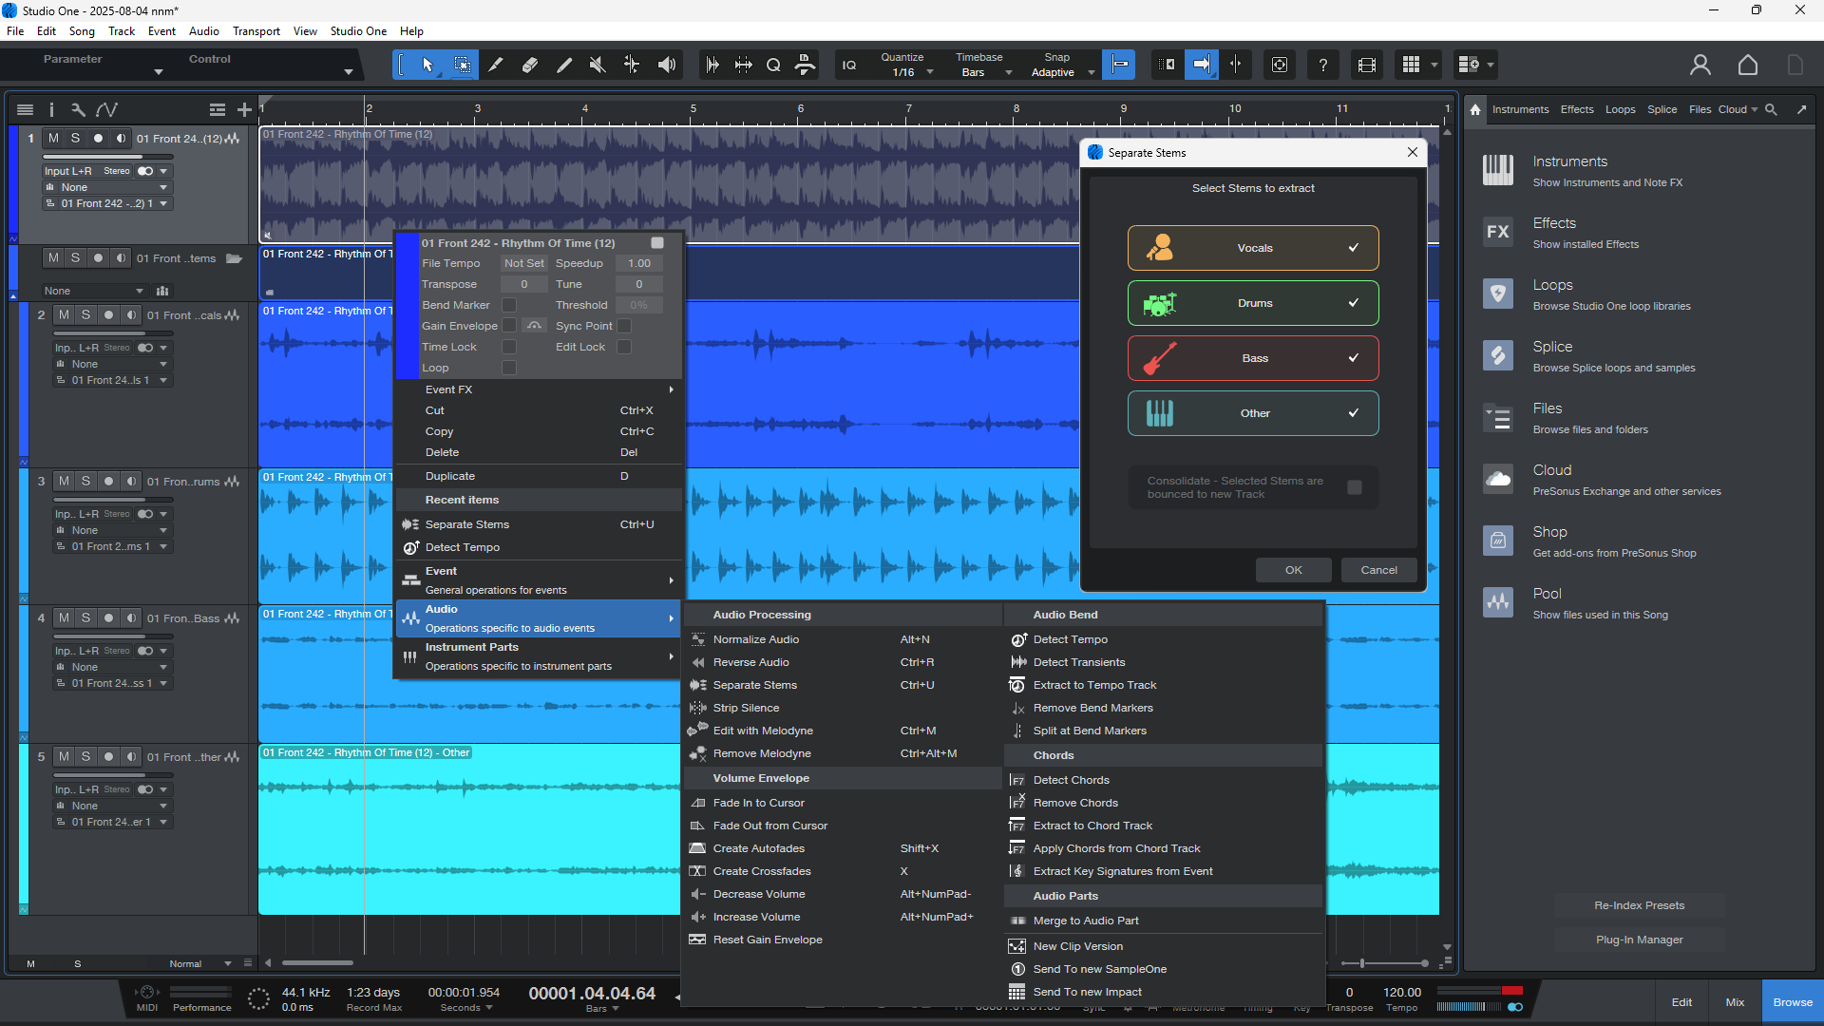
Task: Open the Pool browser icon
Action: 1498,602
